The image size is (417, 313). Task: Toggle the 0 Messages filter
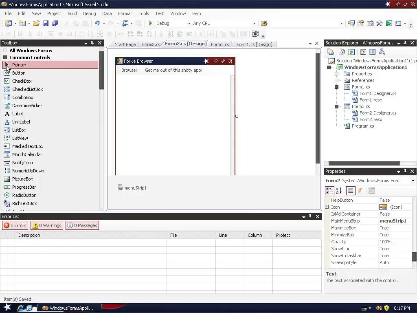click(x=82, y=225)
